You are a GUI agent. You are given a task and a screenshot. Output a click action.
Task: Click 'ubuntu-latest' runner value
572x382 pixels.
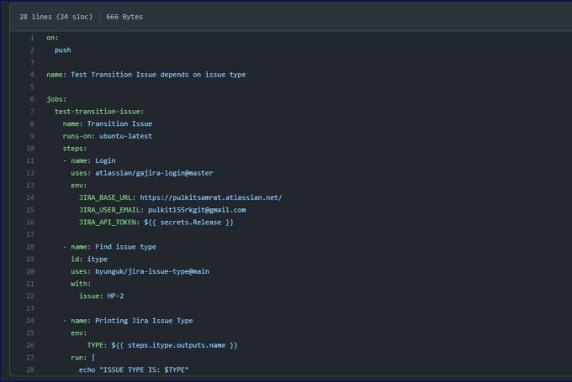point(126,136)
